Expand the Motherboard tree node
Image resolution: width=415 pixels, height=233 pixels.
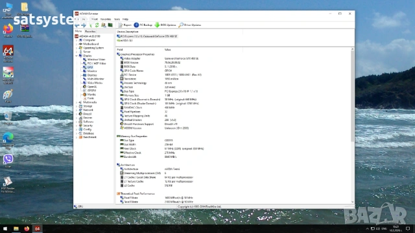pyautogui.click(x=77, y=44)
